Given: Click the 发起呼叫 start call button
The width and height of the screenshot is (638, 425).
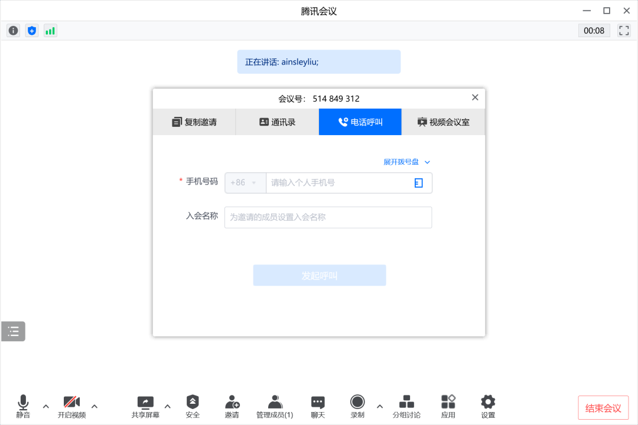Looking at the screenshot, I should pos(320,275).
